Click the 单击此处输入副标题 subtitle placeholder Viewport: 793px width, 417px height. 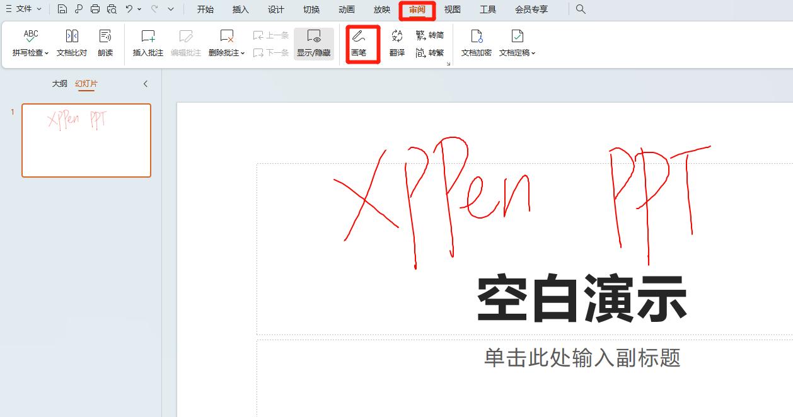pyautogui.click(x=582, y=358)
